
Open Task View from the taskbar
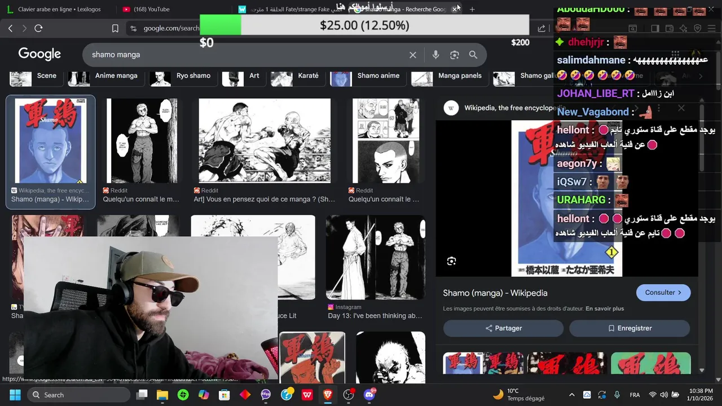142,395
